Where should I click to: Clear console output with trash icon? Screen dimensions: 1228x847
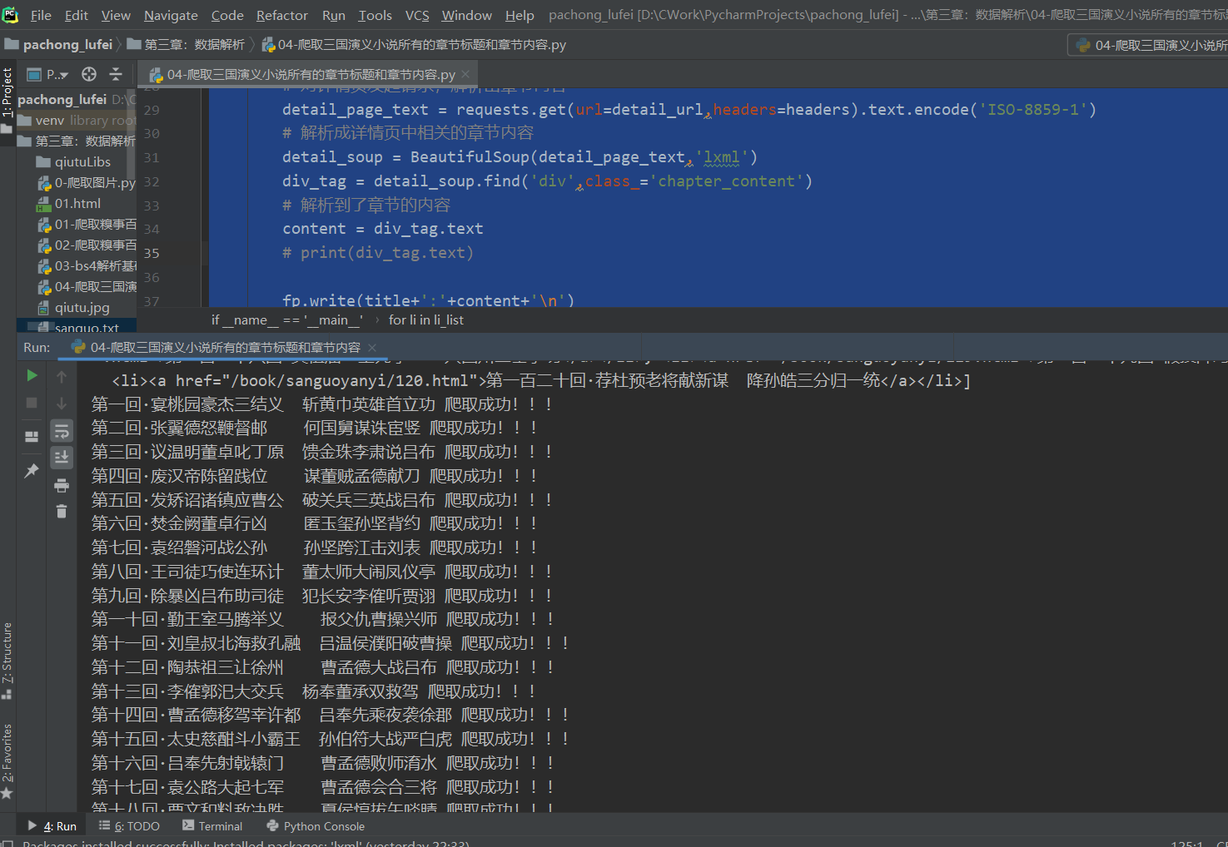click(x=62, y=511)
